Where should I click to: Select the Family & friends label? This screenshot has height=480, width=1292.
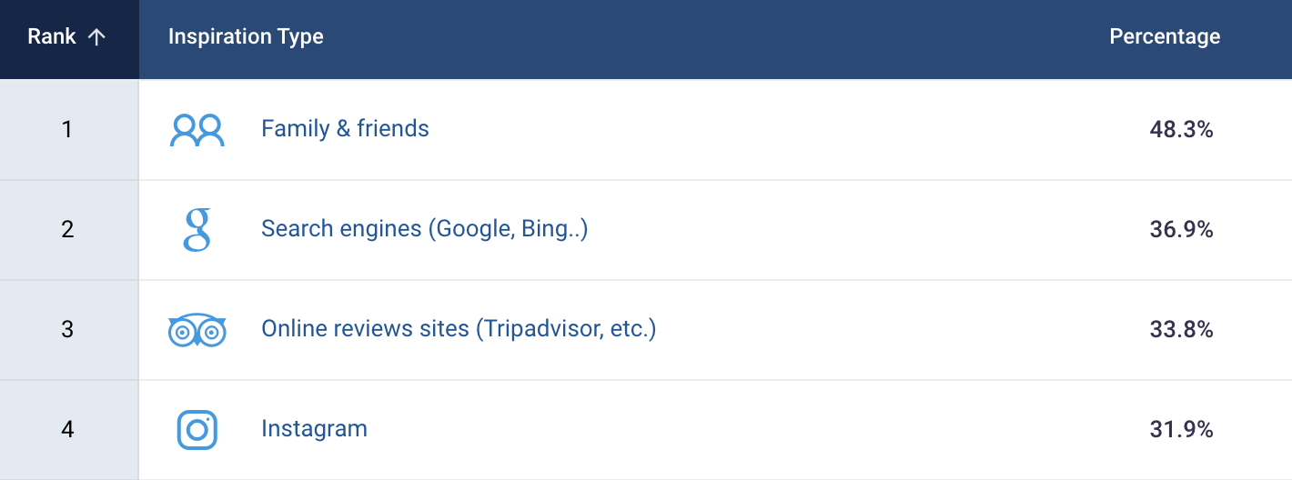pyautogui.click(x=345, y=129)
